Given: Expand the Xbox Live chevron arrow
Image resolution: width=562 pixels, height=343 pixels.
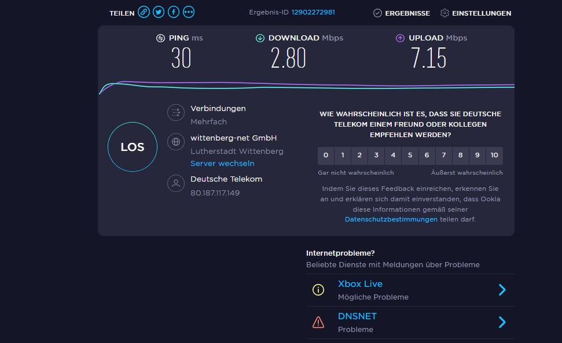Looking at the screenshot, I should click(502, 290).
